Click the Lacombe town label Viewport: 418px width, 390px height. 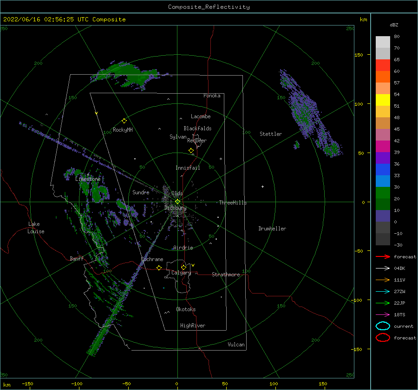pos(201,116)
